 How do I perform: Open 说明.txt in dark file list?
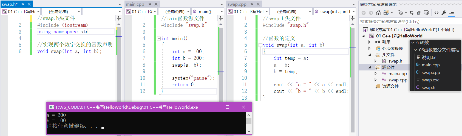click(x=429, y=57)
